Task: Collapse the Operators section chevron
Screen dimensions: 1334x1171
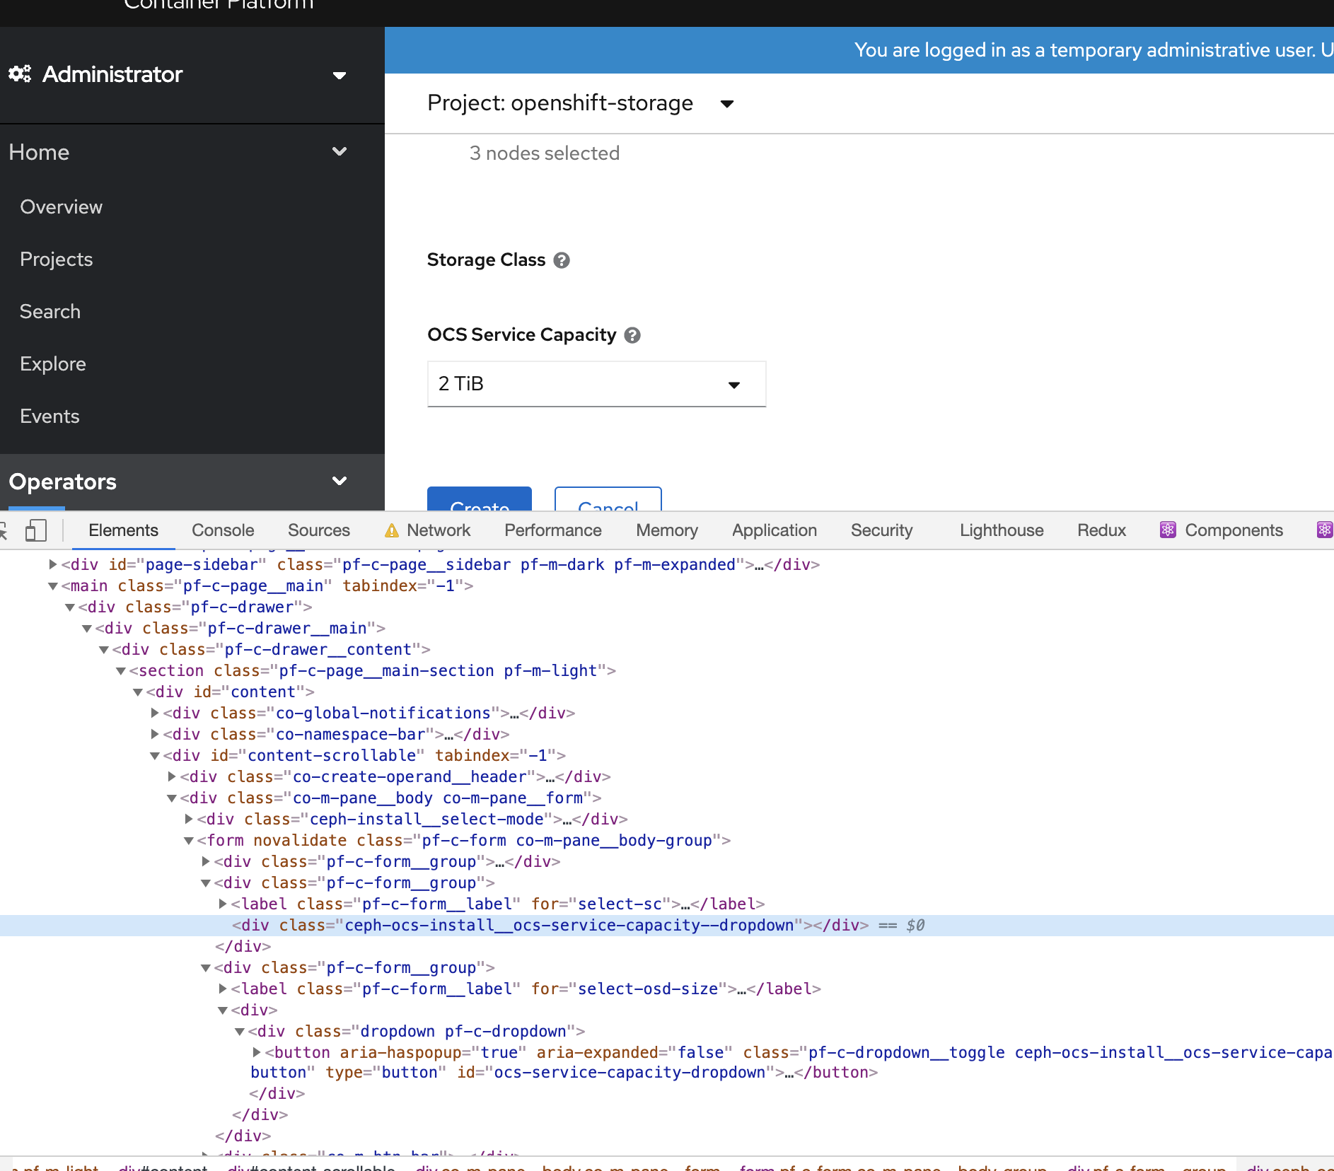Action: coord(340,481)
